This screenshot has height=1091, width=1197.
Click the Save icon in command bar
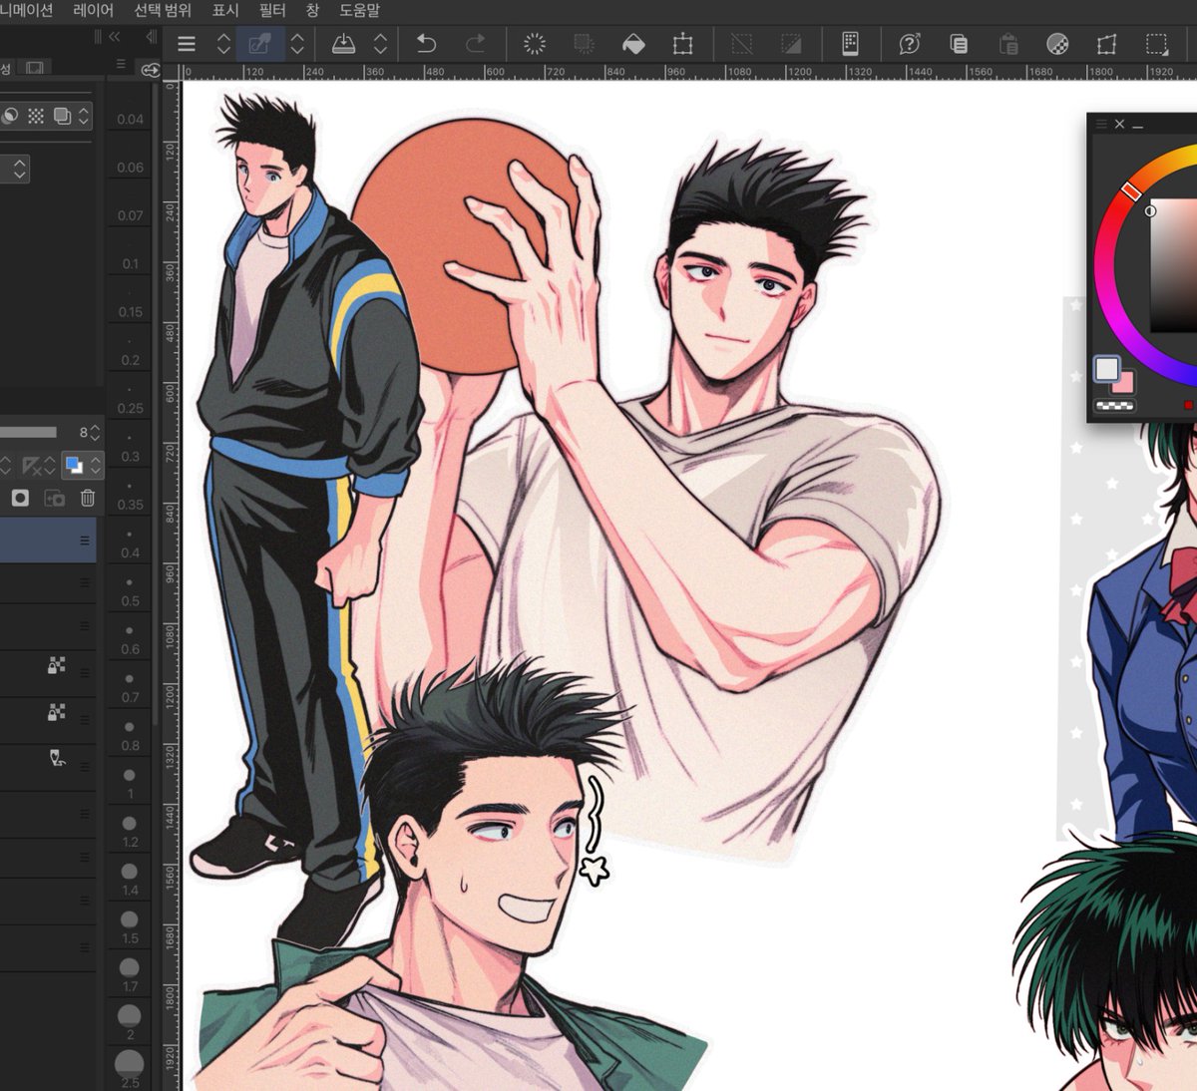(x=343, y=44)
